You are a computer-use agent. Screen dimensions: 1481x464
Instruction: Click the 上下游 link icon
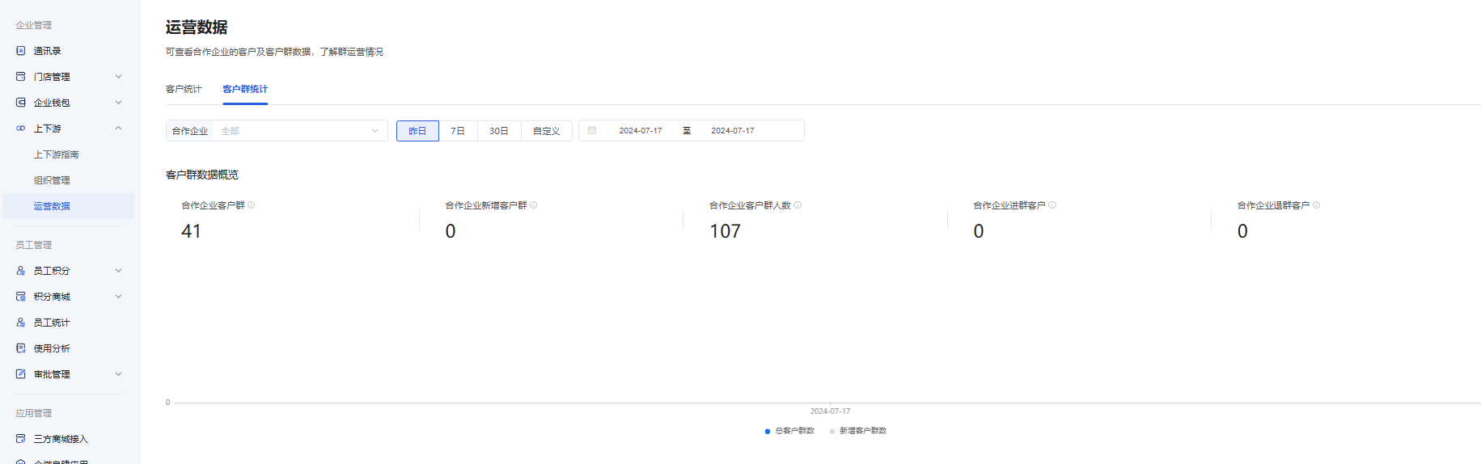pos(21,129)
